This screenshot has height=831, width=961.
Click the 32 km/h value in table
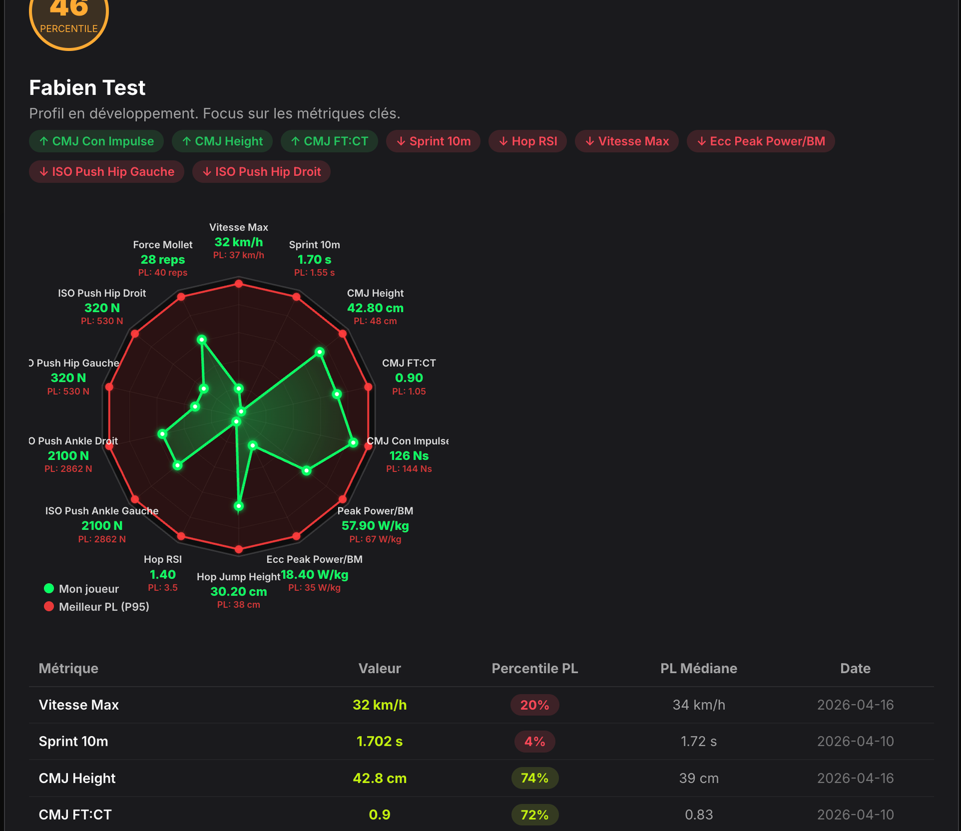coord(380,705)
